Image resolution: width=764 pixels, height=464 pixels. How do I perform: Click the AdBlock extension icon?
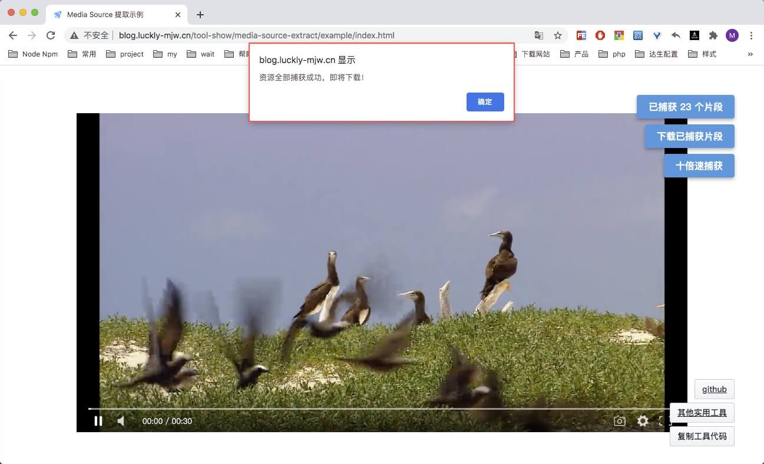click(x=600, y=35)
